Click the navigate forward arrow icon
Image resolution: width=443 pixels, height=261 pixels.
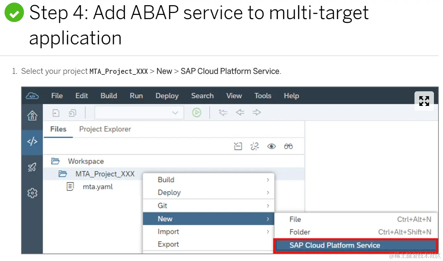pyautogui.click(x=257, y=112)
